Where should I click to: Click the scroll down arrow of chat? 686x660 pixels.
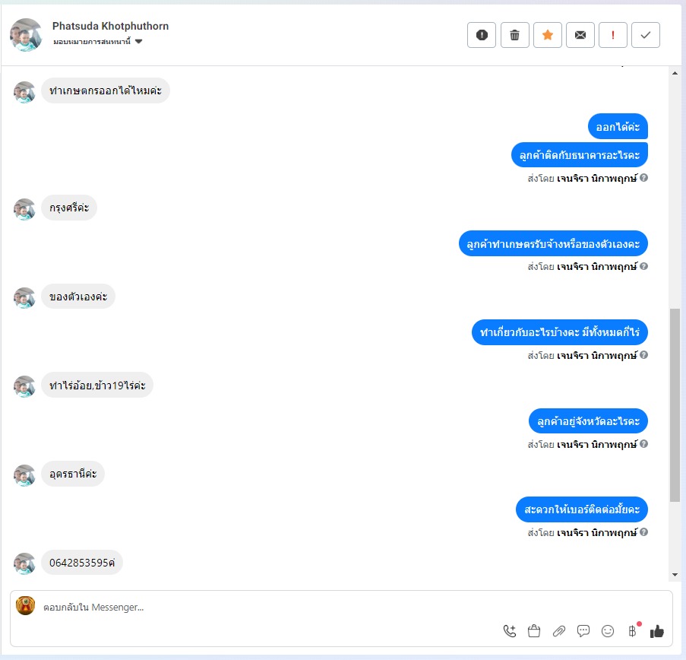pos(675,575)
